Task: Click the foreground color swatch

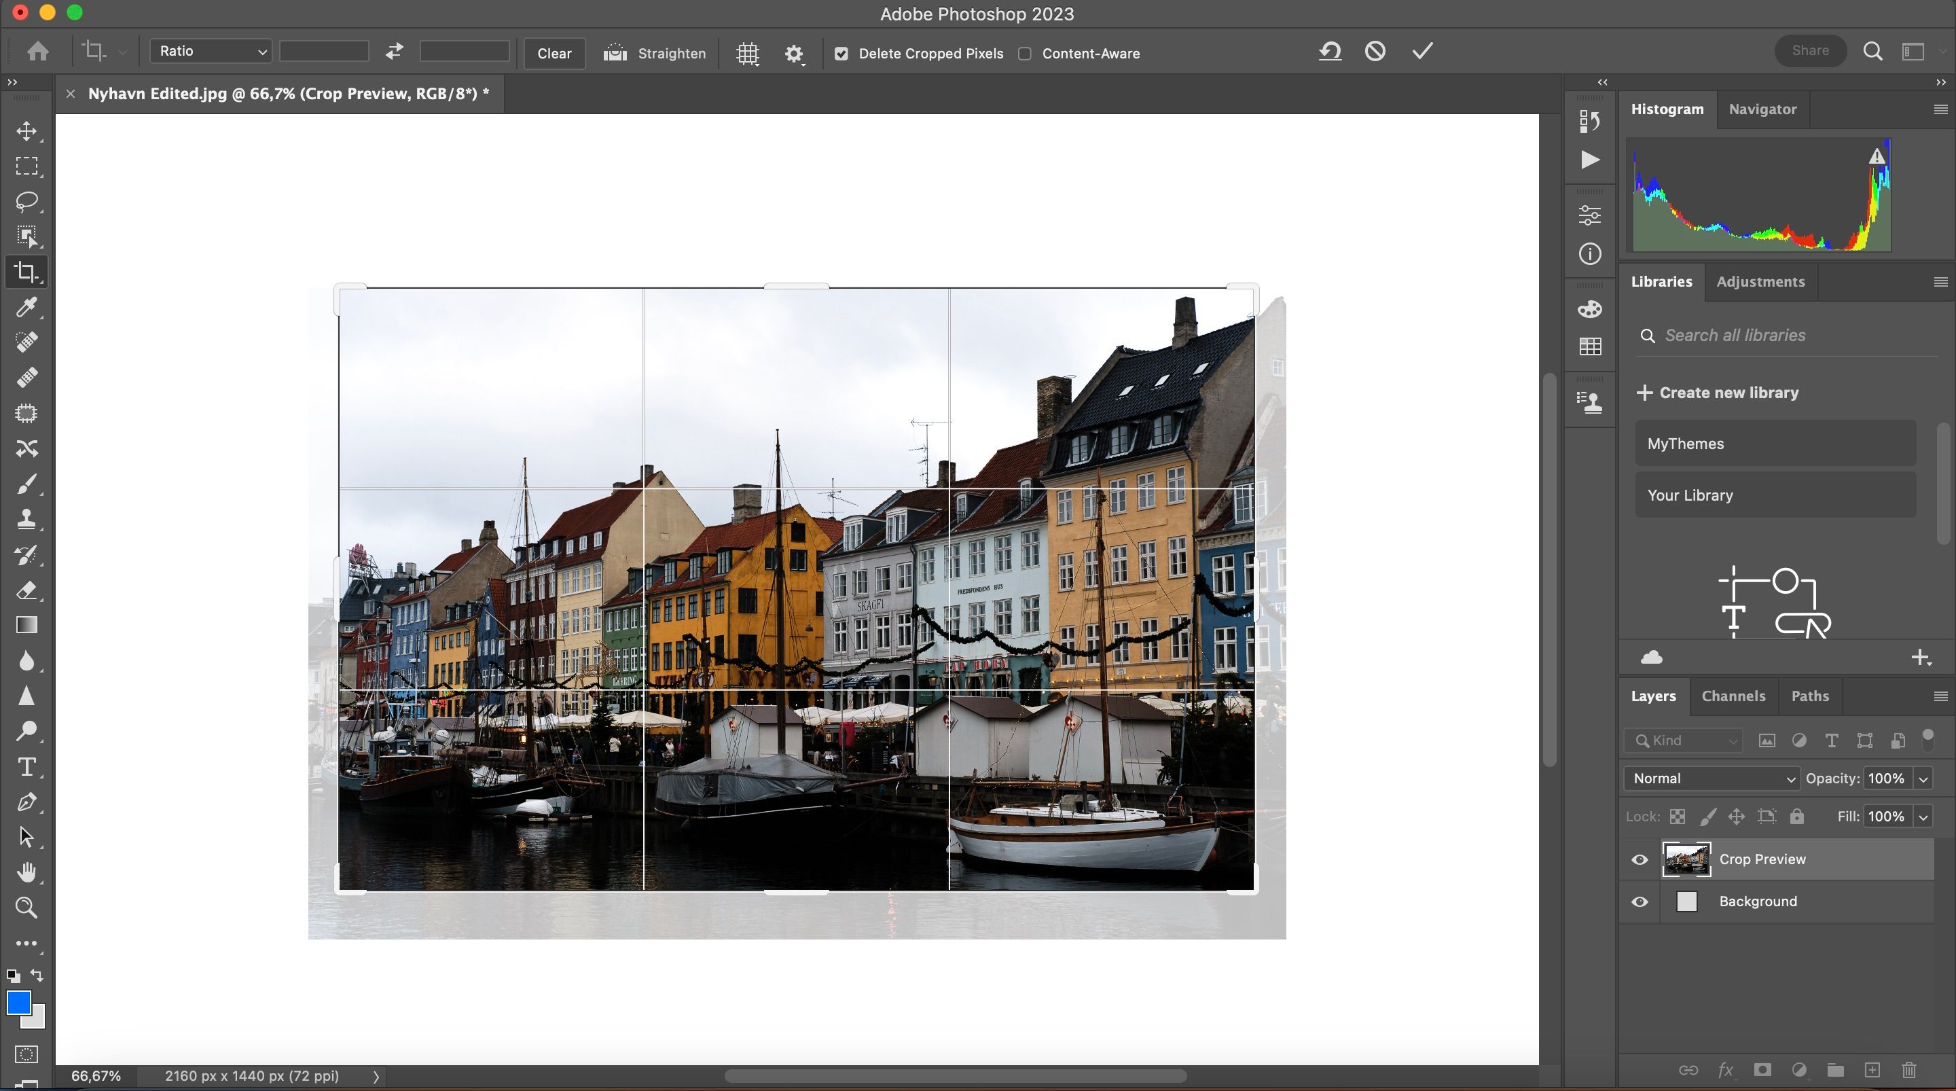Action: tap(20, 1003)
